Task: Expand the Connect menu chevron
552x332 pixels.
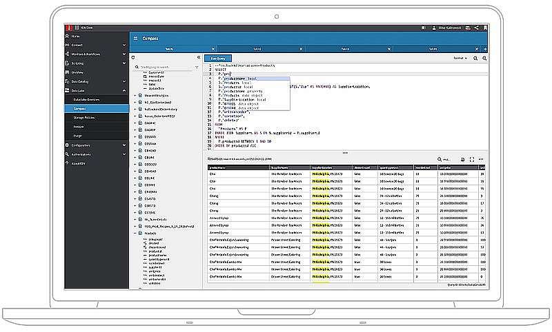Action: point(124,45)
